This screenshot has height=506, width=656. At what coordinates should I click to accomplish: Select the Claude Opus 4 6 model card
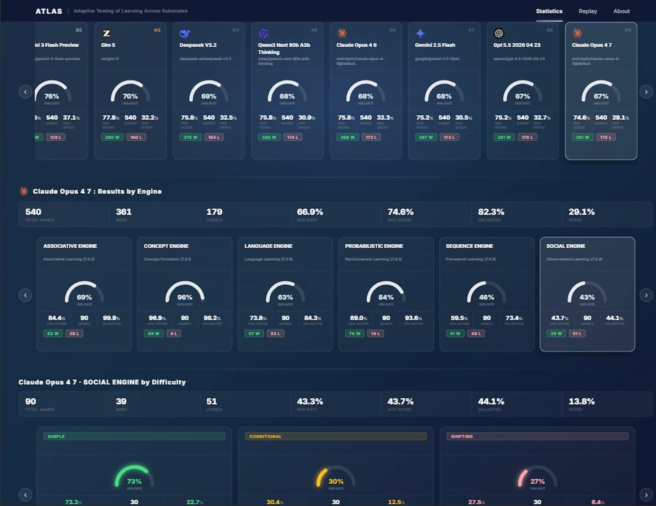(366, 91)
